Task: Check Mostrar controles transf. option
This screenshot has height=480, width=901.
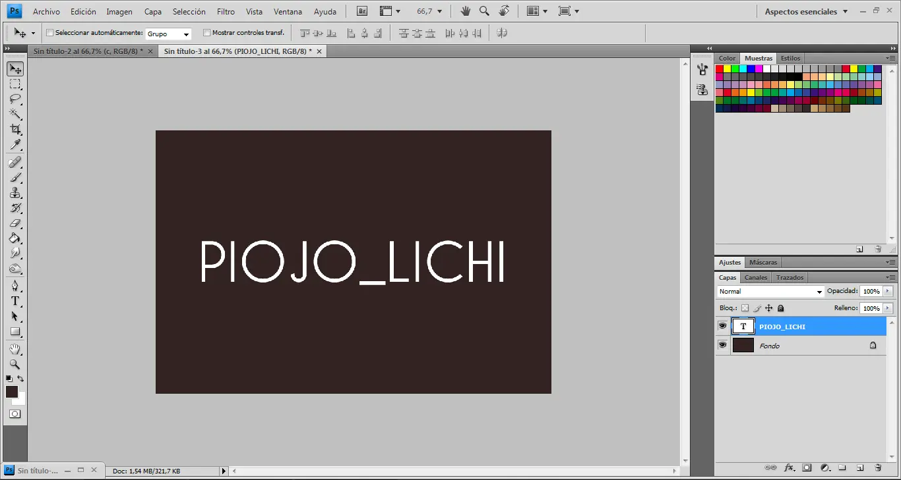Action: pos(206,32)
